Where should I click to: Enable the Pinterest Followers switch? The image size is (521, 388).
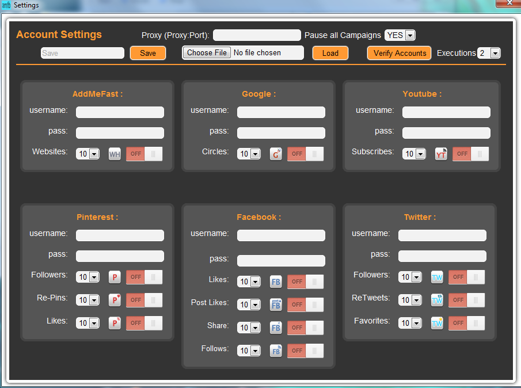pos(144,277)
